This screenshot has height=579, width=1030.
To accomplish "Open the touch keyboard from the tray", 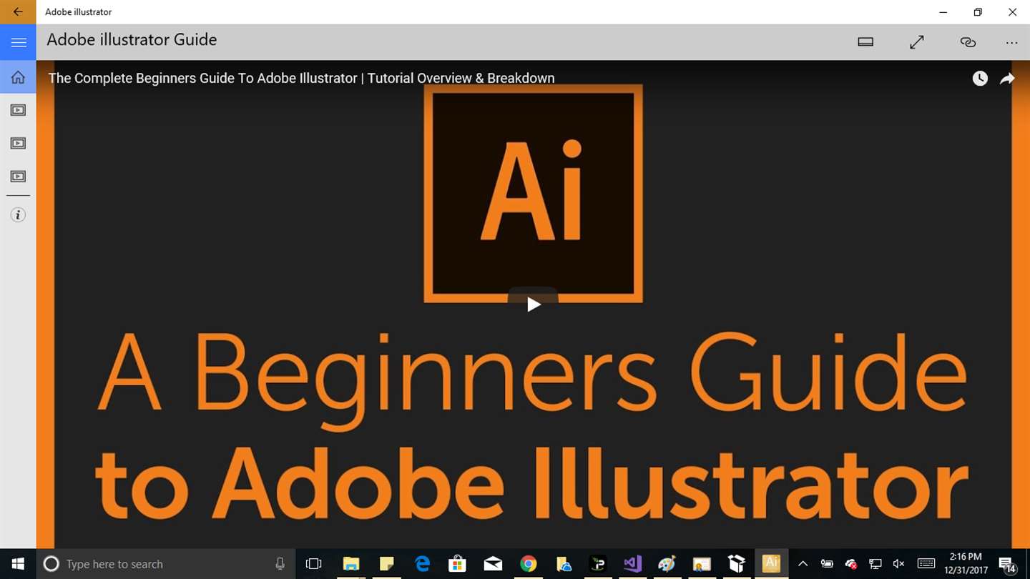I will point(926,564).
